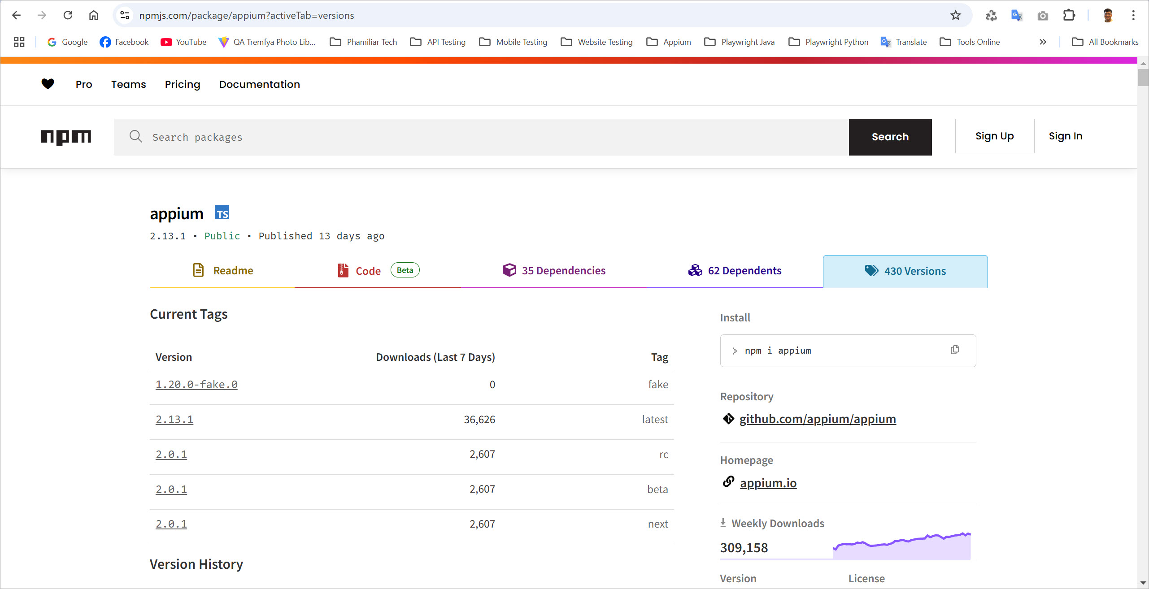Screen dimensions: 1149x589
Task: Reload the page
Action: (x=68, y=15)
